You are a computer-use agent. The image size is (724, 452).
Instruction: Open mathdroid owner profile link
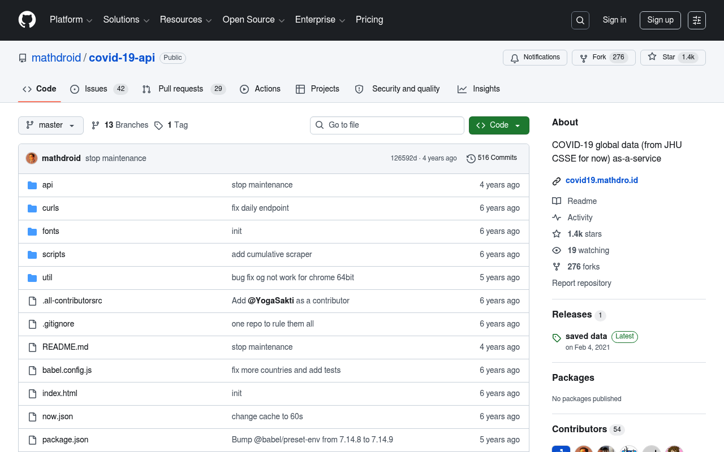click(56, 58)
